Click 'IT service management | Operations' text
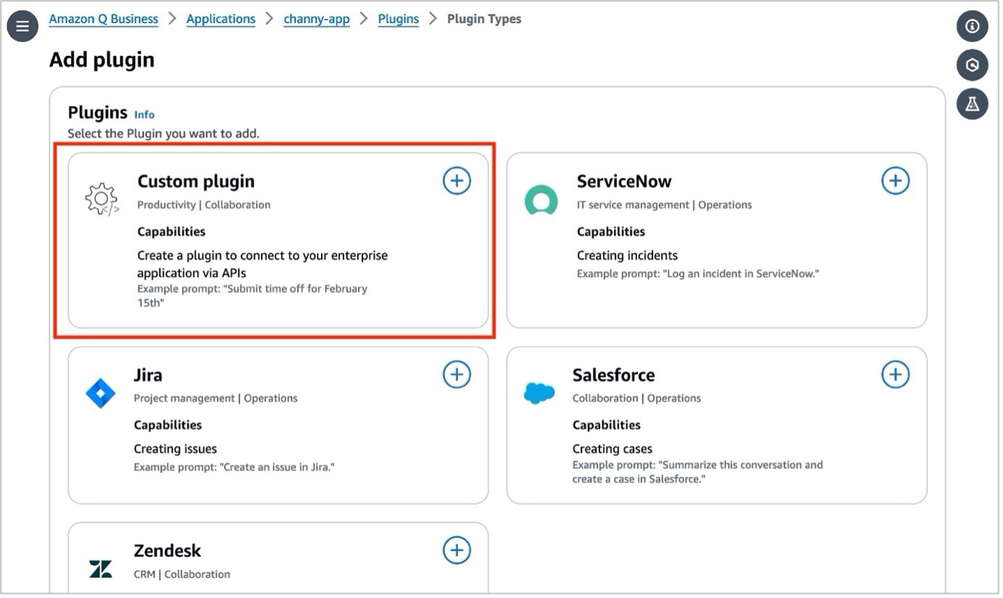The width and height of the screenshot is (1003, 598). (665, 205)
